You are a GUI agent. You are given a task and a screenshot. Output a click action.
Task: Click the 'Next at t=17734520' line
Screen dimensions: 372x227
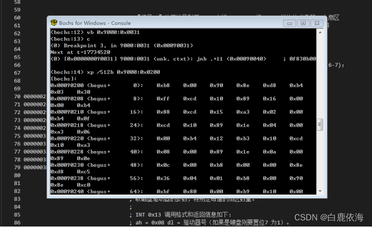(x=80, y=52)
